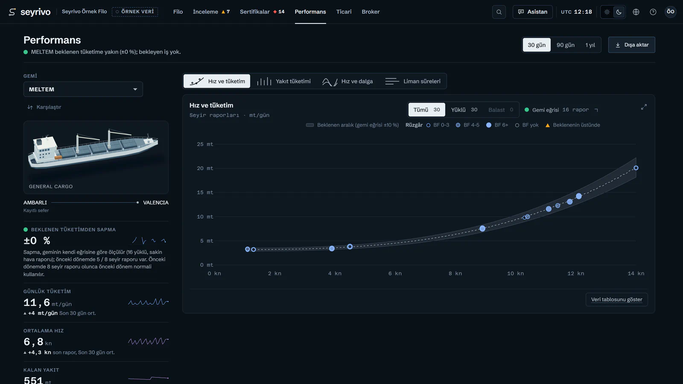Go to the Filo tab

click(x=178, y=12)
